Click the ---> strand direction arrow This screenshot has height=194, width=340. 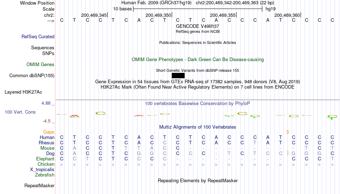[51, 21]
